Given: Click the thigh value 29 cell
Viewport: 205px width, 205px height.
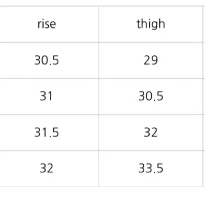Looking at the screenshot, I should [x=151, y=60].
